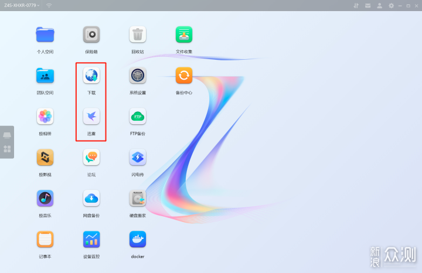
Task: Open the transfer list arrows icon
Action: coord(356,6)
